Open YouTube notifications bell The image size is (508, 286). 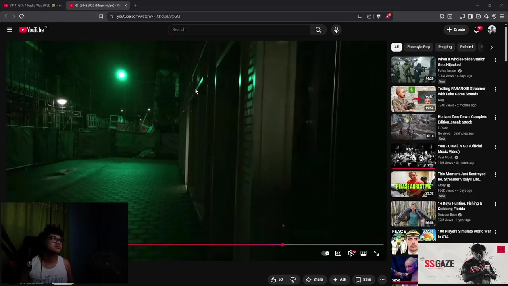(x=477, y=30)
